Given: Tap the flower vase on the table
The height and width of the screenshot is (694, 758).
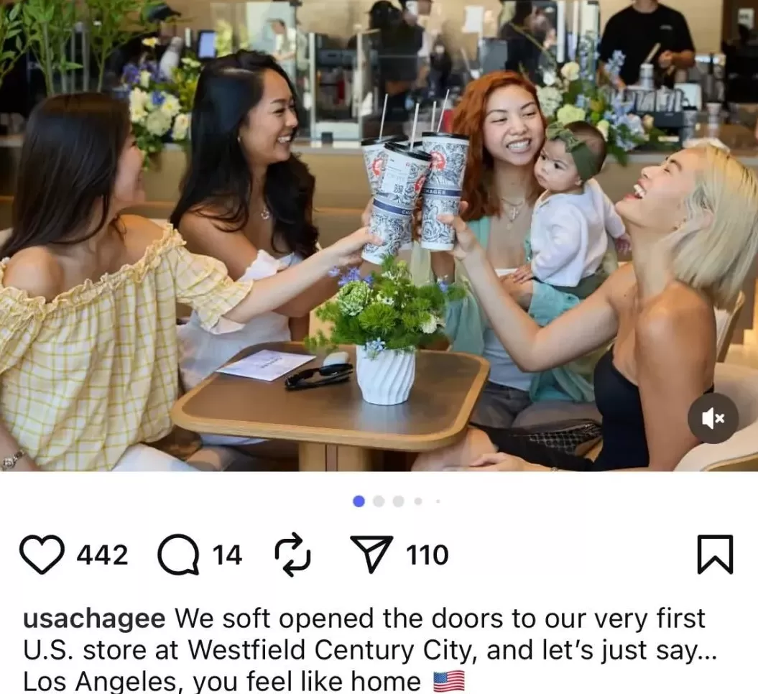Looking at the screenshot, I should (385, 374).
